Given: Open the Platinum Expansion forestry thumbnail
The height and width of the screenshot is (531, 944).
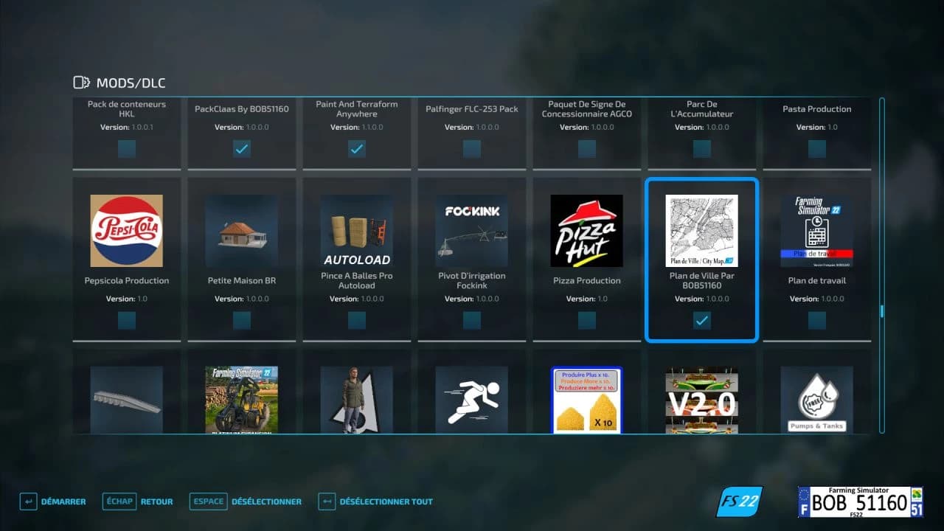Looking at the screenshot, I should (x=241, y=400).
